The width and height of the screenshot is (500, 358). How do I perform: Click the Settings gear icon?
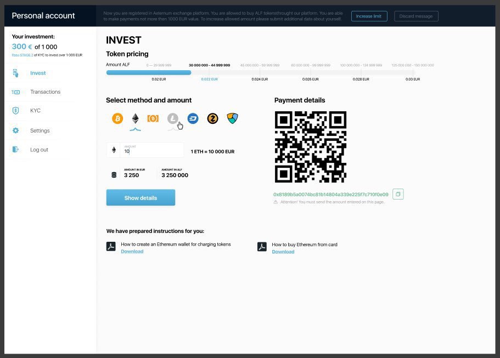point(15,130)
